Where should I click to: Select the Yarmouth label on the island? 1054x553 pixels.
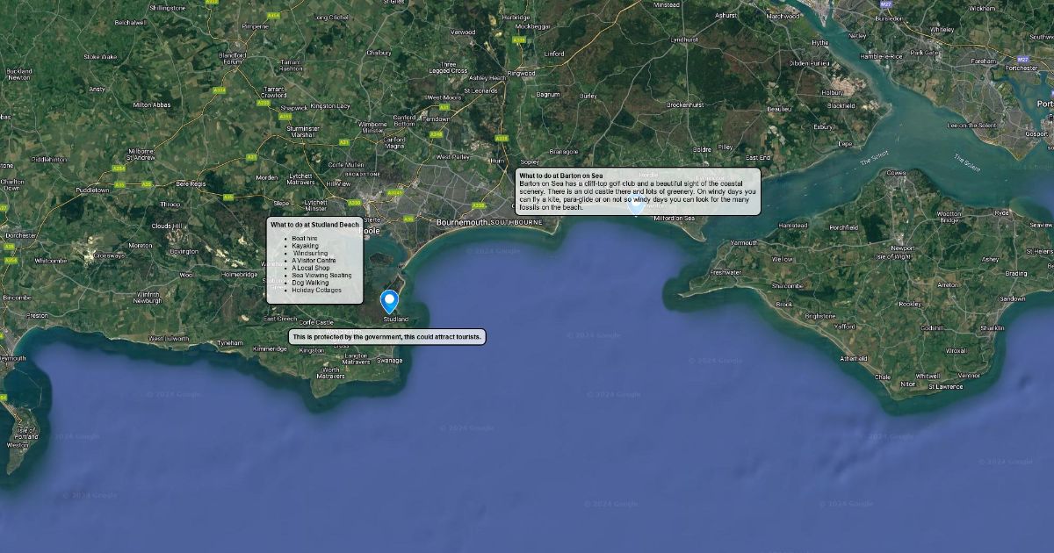coord(743,242)
